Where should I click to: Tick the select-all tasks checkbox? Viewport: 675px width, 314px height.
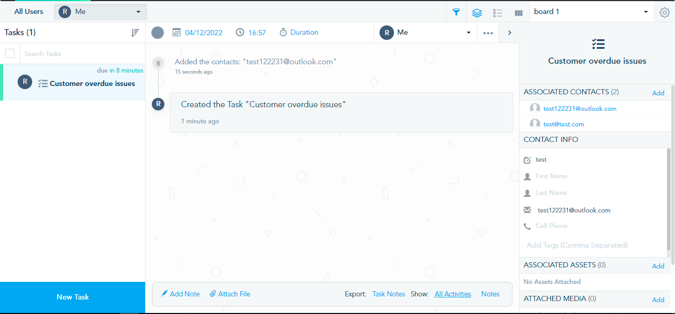pos(10,53)
